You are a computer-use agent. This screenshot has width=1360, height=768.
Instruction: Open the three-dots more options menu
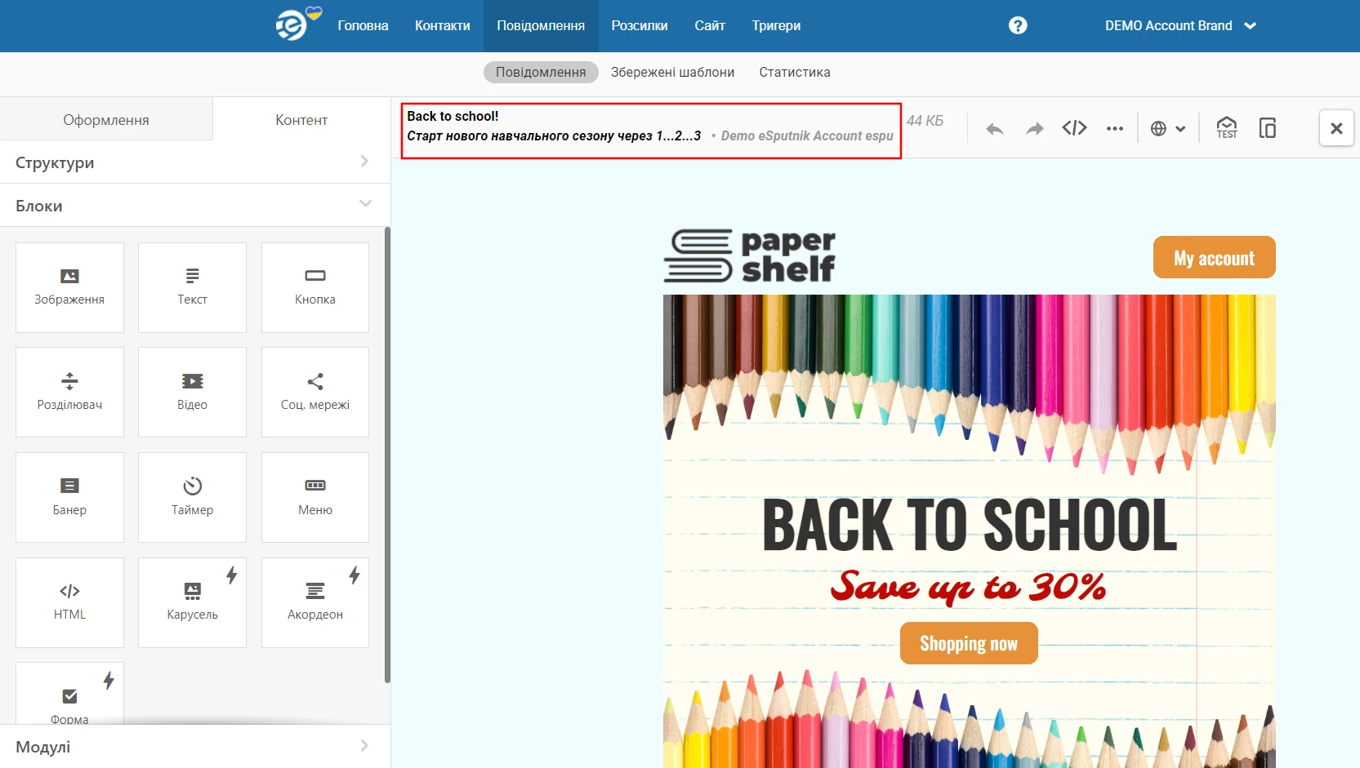tap(1115, 128)
